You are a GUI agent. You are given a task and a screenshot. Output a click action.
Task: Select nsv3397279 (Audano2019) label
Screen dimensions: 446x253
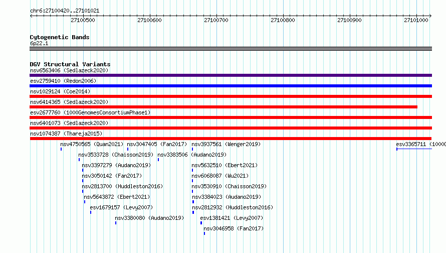click(116, 165)
